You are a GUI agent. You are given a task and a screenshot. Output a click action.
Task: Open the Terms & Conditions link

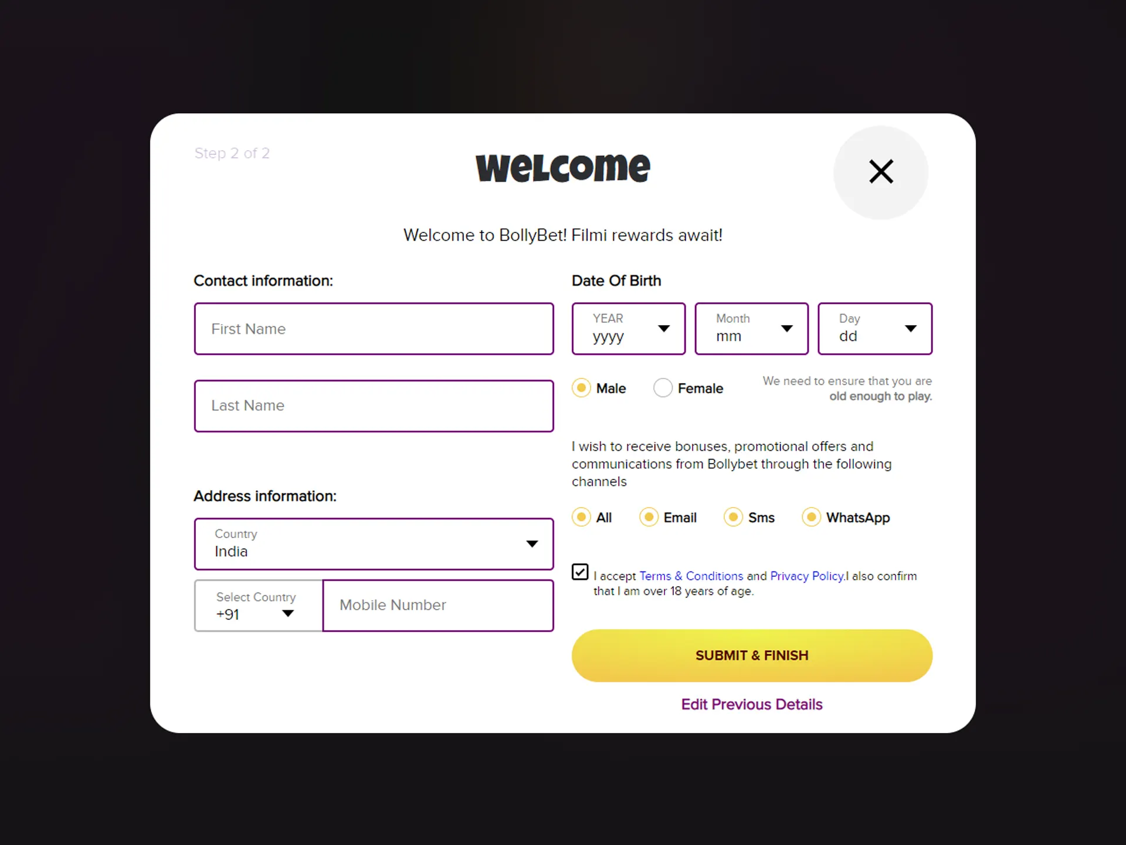(691, 576)
